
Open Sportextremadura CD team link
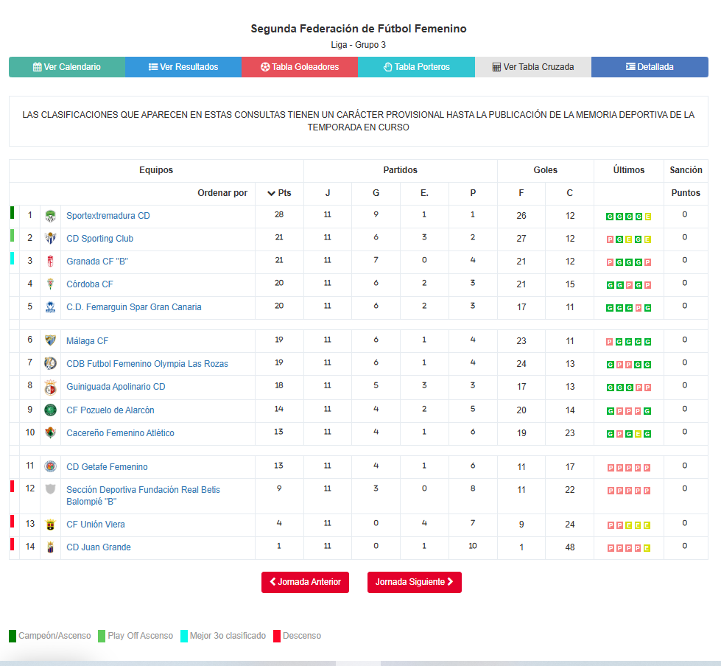tap(108, 216)
